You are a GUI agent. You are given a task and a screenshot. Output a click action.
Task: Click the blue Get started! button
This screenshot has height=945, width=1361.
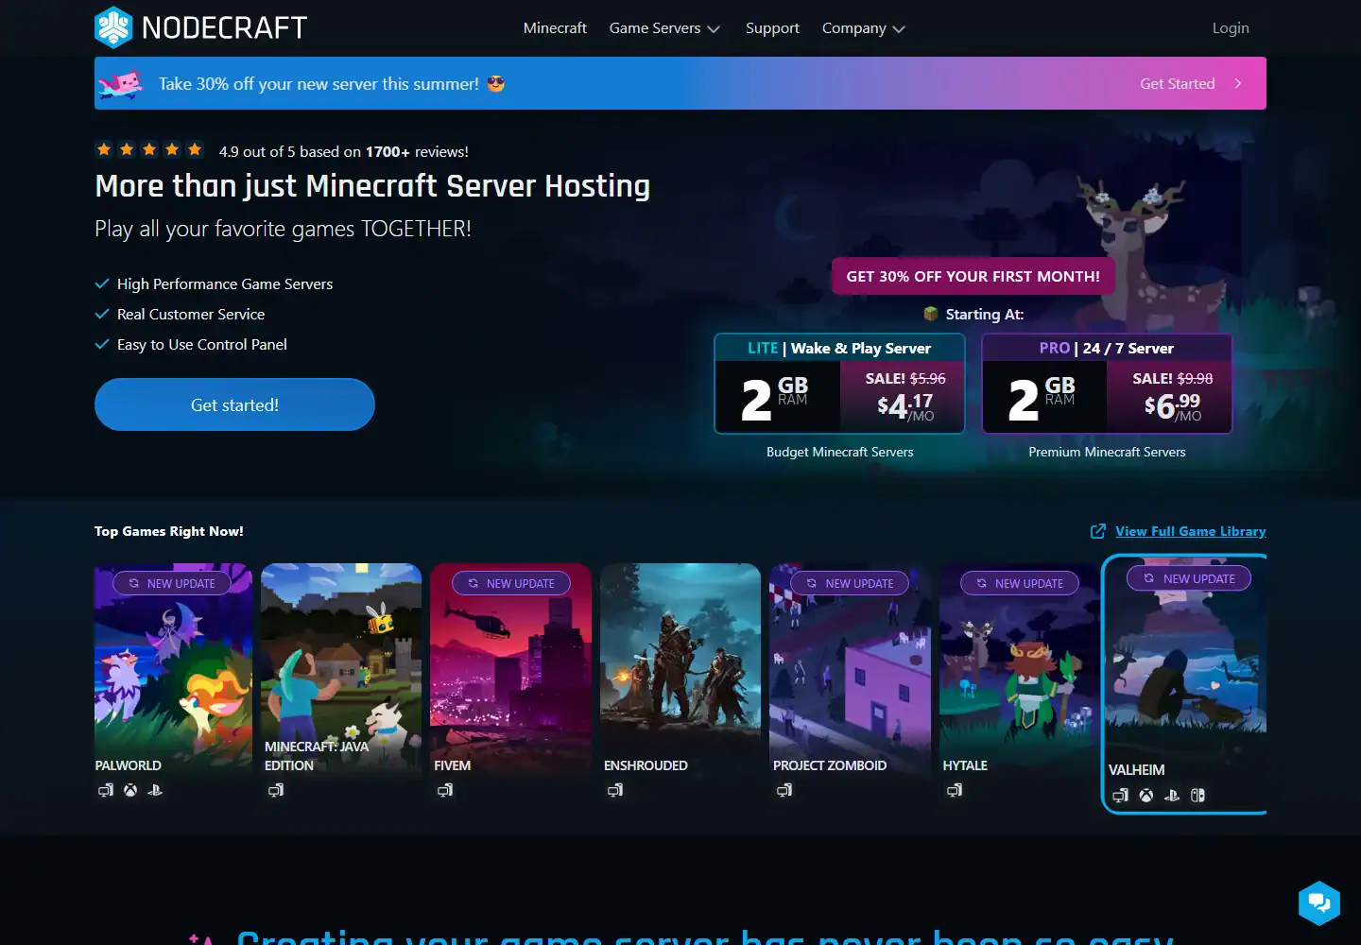(234, 404)
